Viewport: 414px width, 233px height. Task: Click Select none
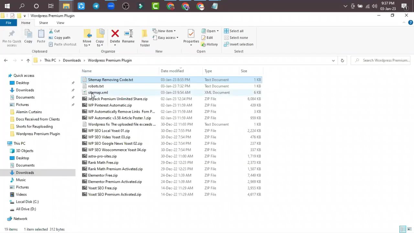236,38
